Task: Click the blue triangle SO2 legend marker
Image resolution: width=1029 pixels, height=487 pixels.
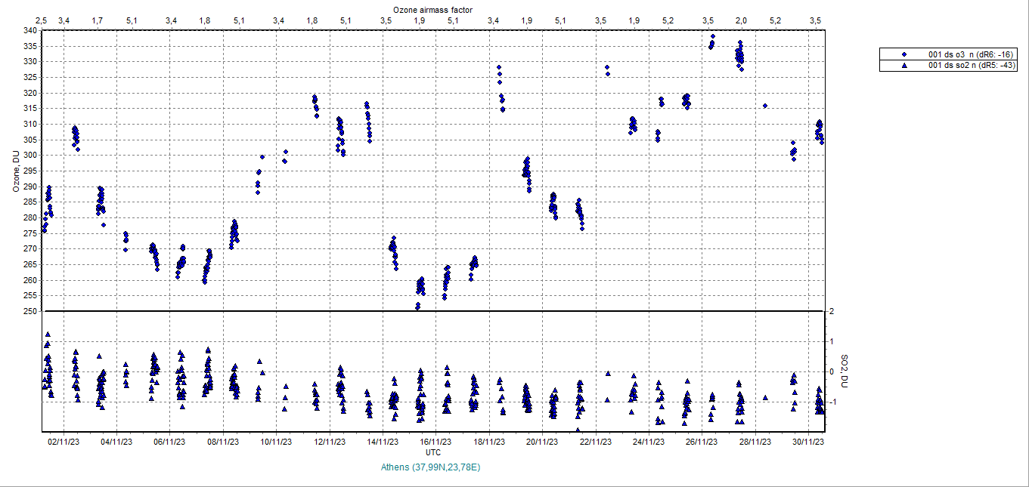Action: [904, 66]
